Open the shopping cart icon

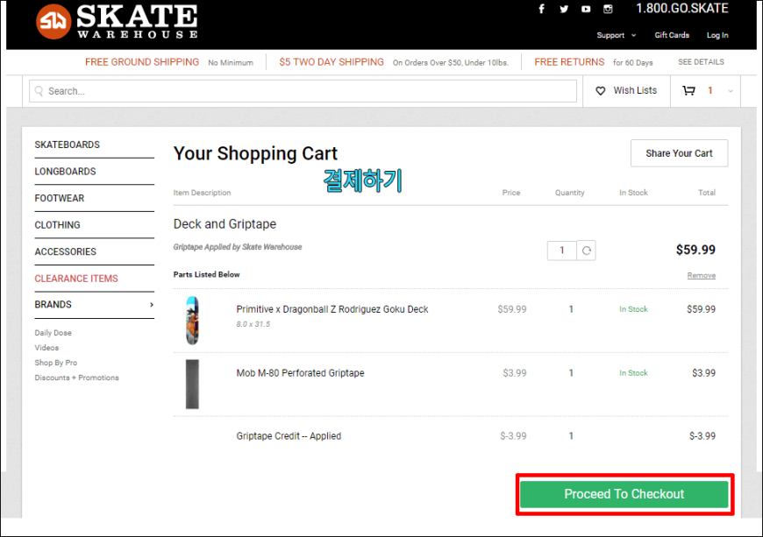688,90
